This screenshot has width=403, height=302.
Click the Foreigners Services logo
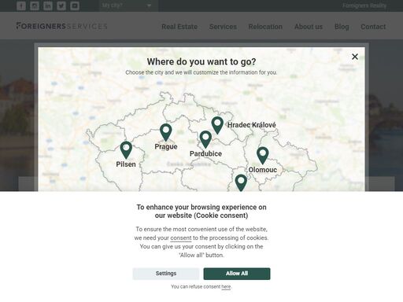click(x=61, y=26)
